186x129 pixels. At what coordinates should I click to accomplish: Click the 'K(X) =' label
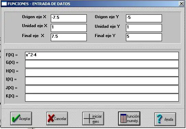point(12,96)
